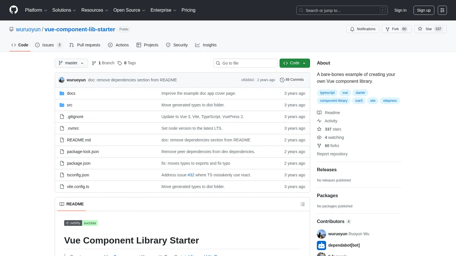Expand the Resources menu
This screenshot has height=256, width=456.
point(95,10)
